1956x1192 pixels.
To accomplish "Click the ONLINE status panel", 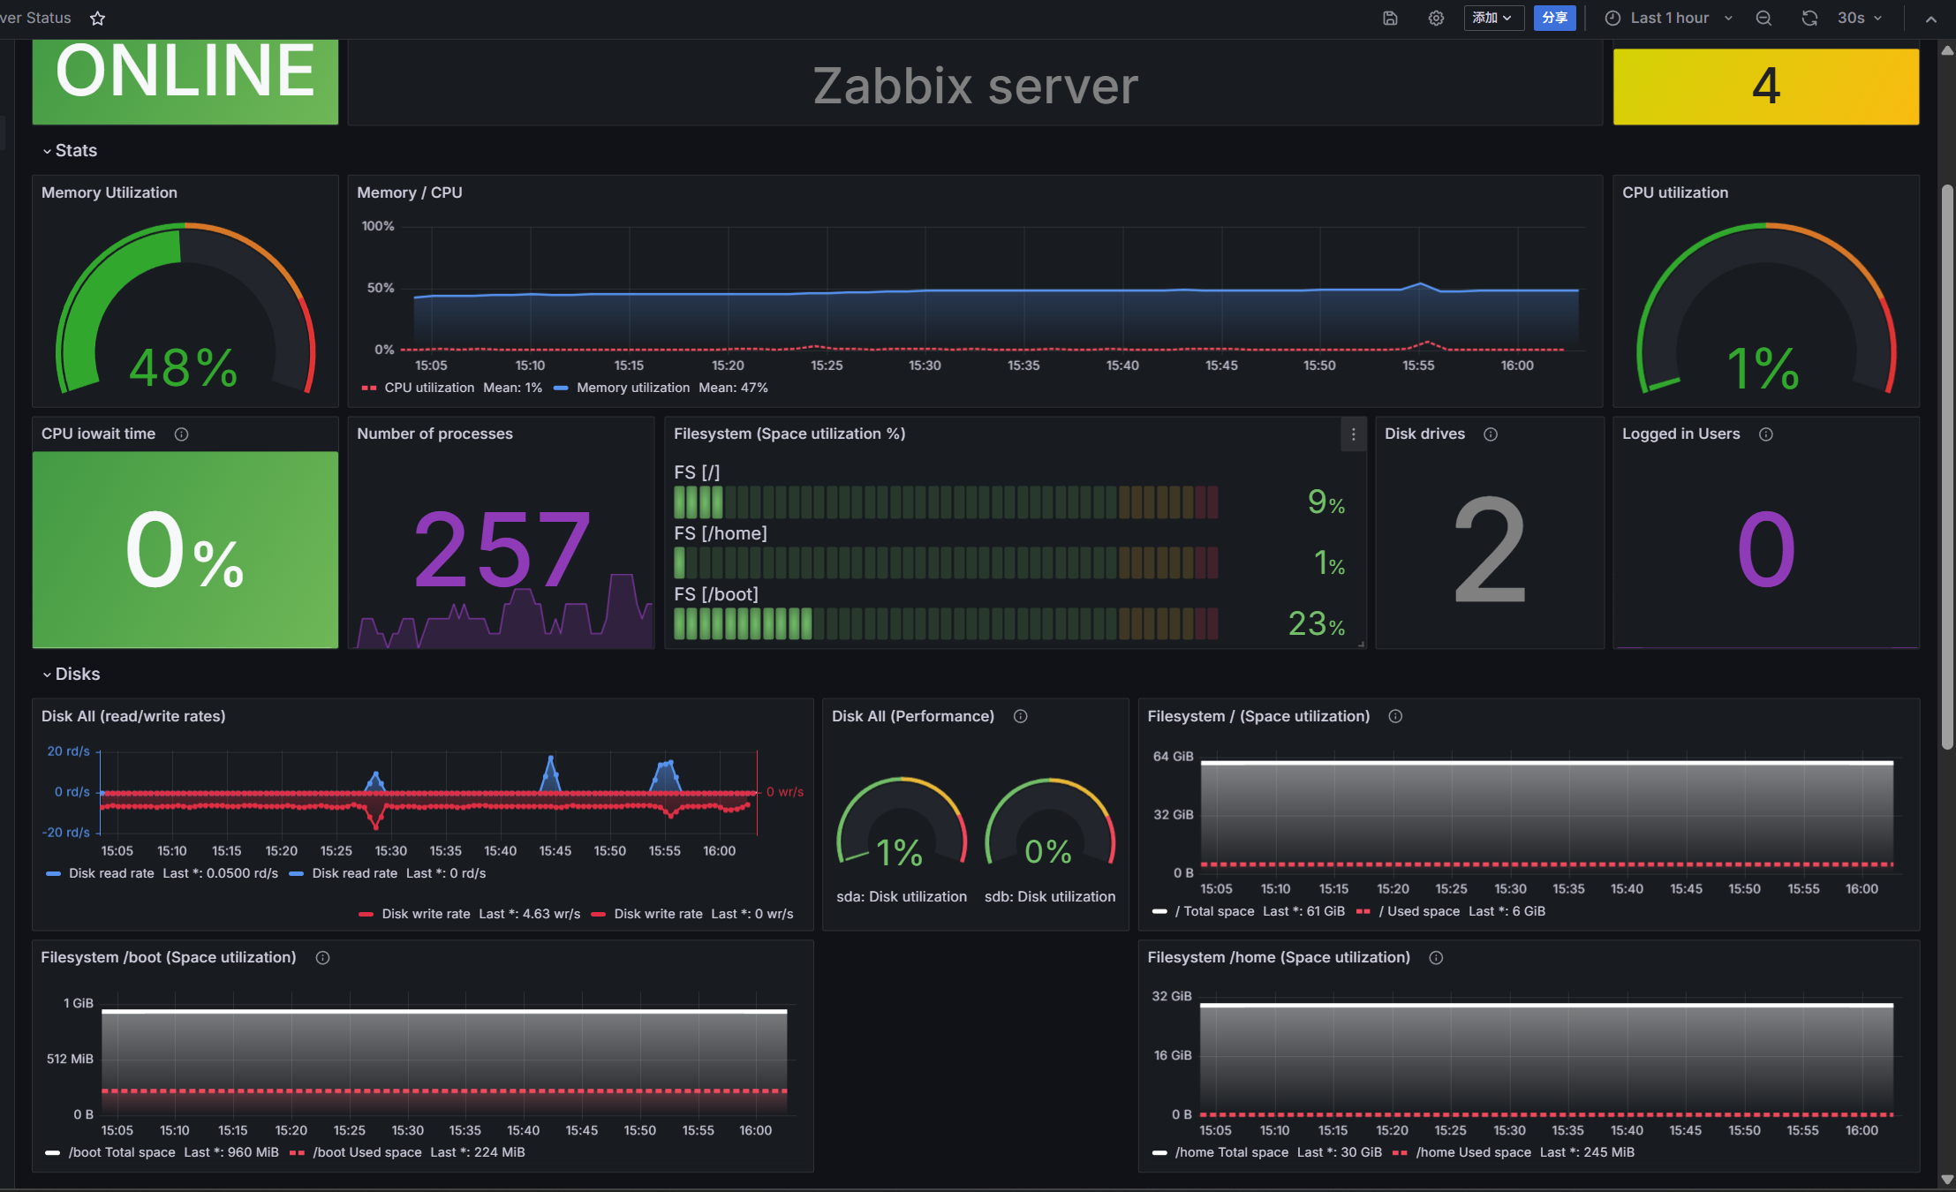I will (185, 81).
